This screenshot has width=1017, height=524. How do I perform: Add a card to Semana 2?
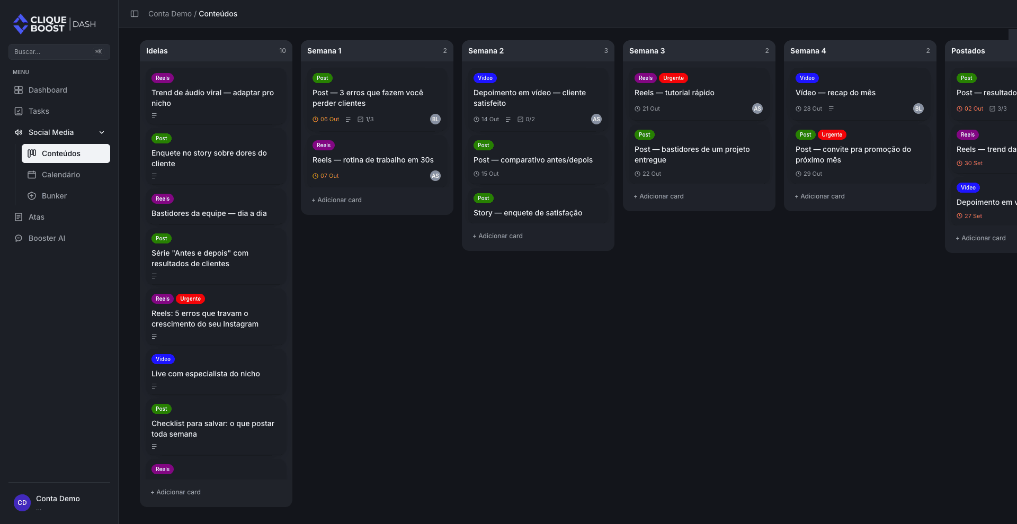pos(498,236)
